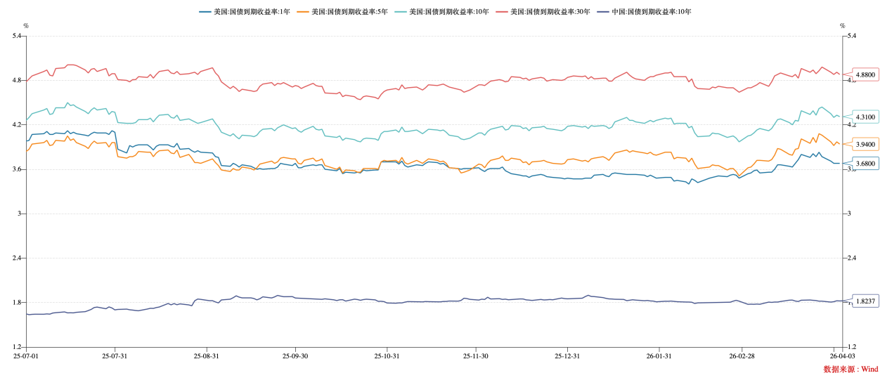This screenshot has width=892, height=380.
Task: Select the blue 3.6800 value tag
Action: click(x=865, y=164)
